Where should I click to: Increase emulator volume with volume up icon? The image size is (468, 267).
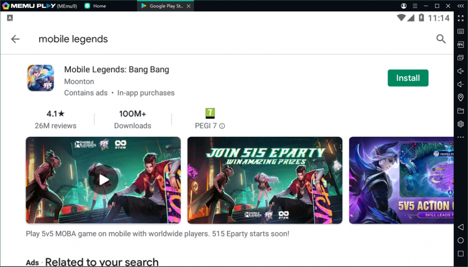pos(461,71)
